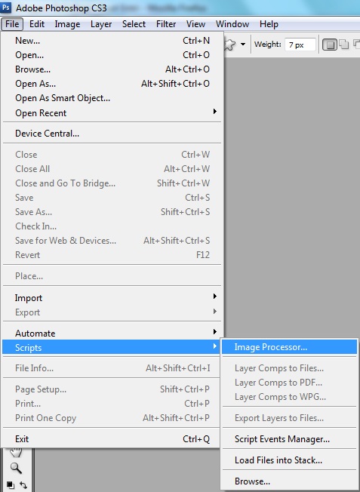Click the Photoshop Ps title bar icon
360x492 pixels.
[x=6, y=7]
